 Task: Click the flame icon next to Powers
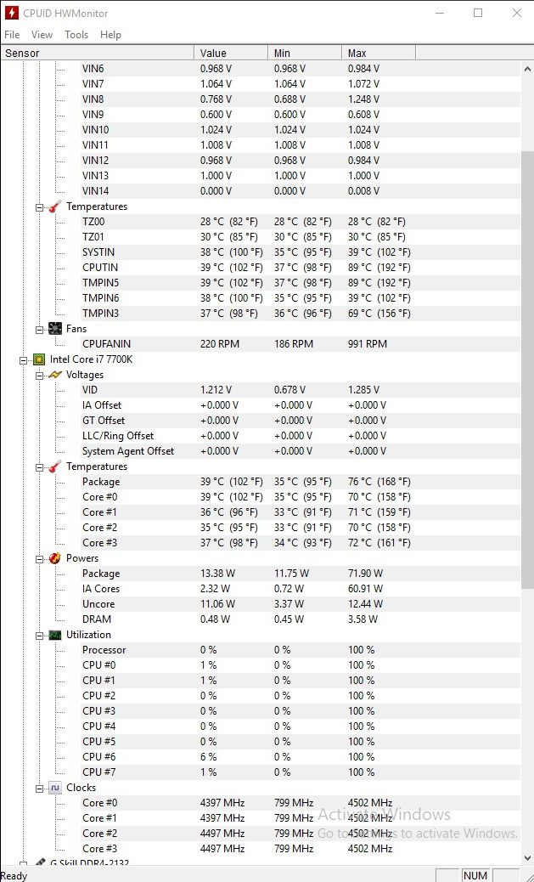55,558
